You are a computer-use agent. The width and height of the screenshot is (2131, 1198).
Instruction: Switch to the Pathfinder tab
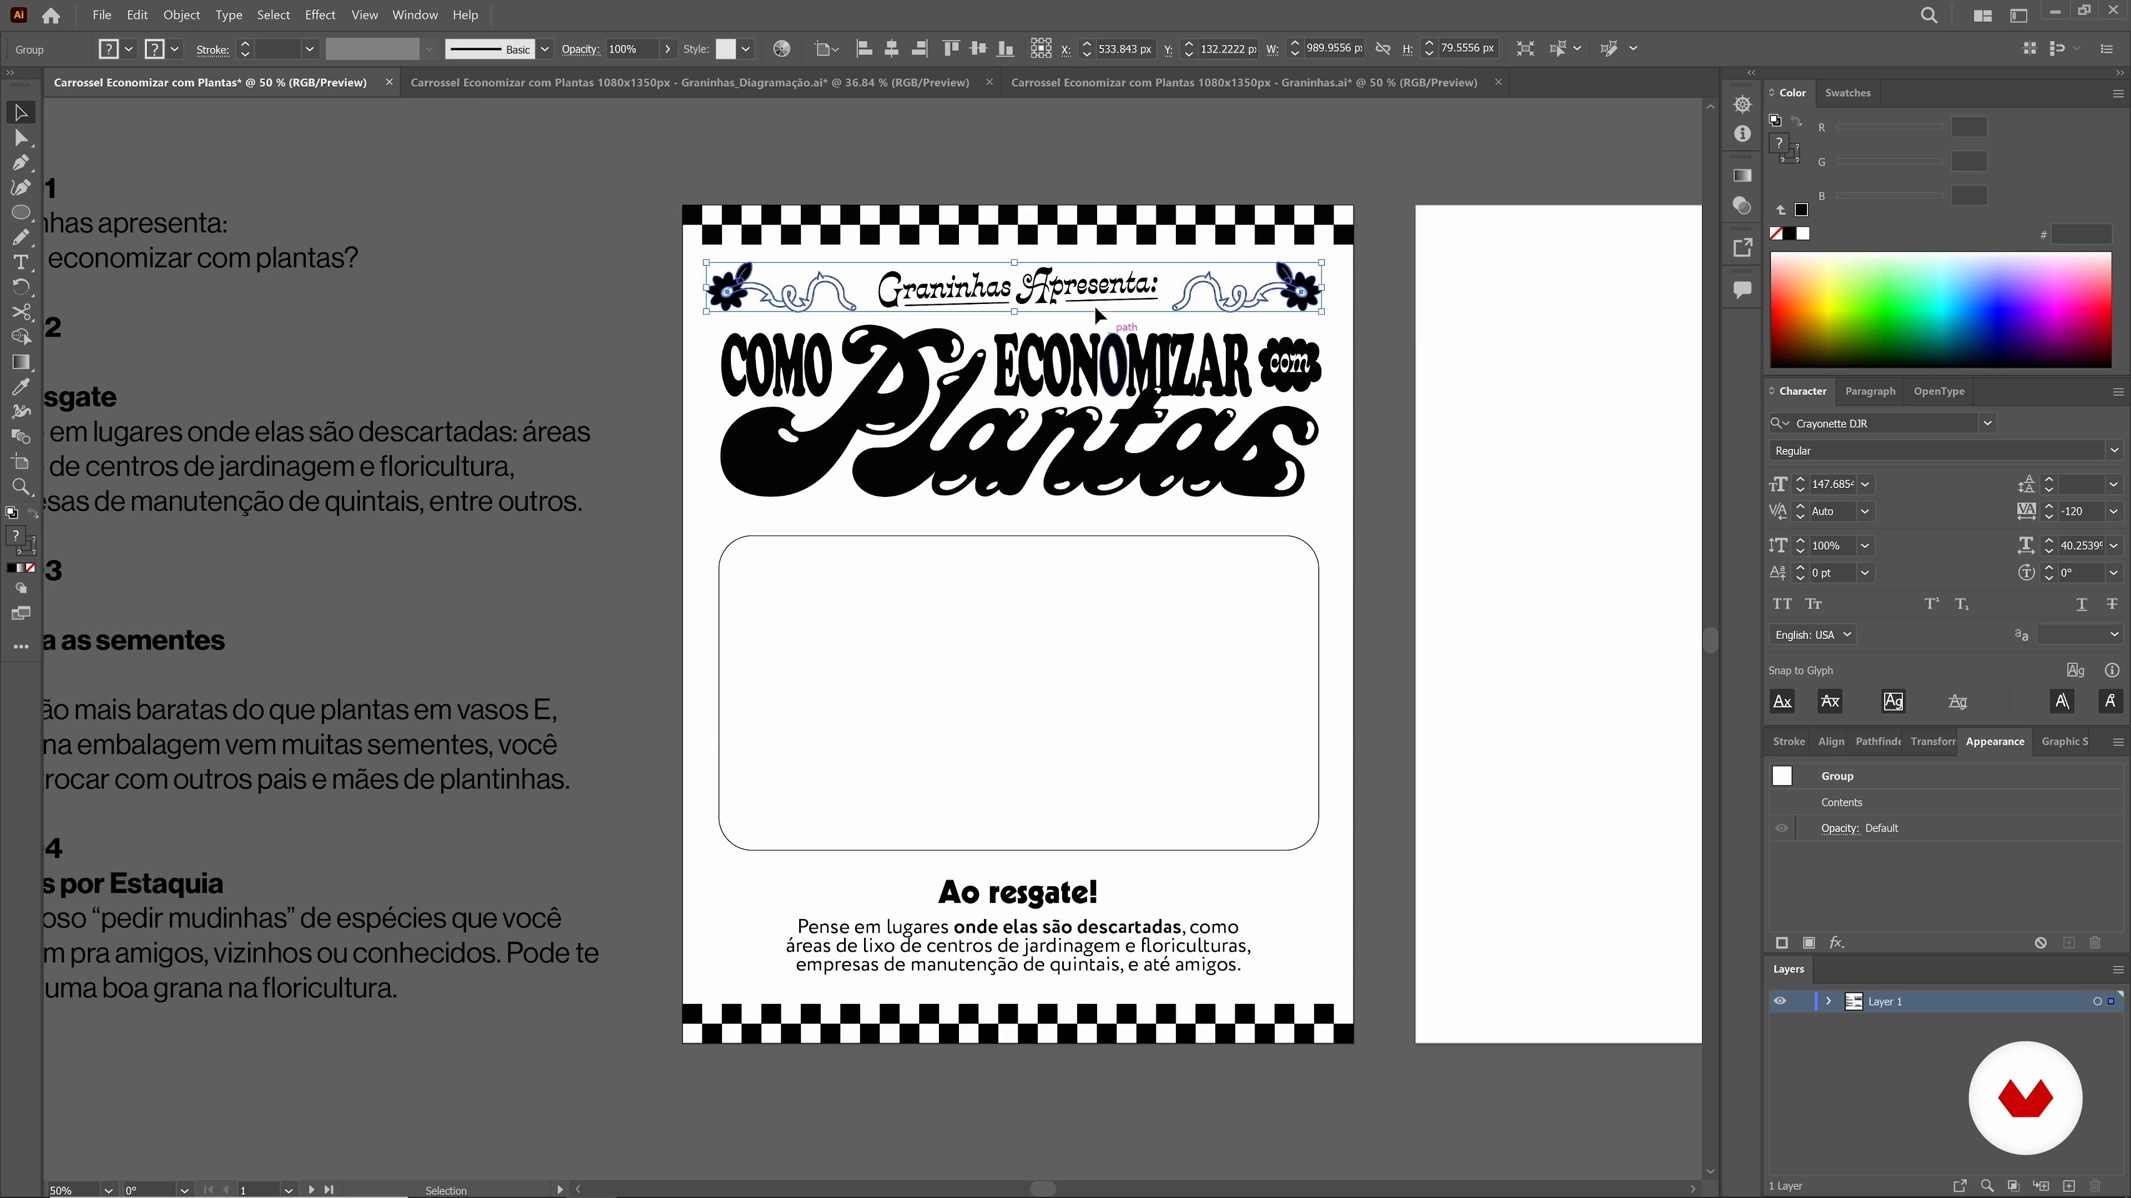(x=1878, y=742)
